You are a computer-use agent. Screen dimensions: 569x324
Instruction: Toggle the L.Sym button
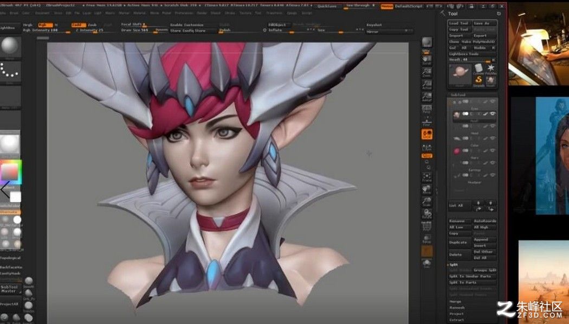(427, 147)
